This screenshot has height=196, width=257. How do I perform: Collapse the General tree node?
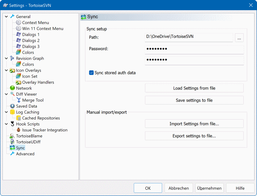[x=6, y=16]
